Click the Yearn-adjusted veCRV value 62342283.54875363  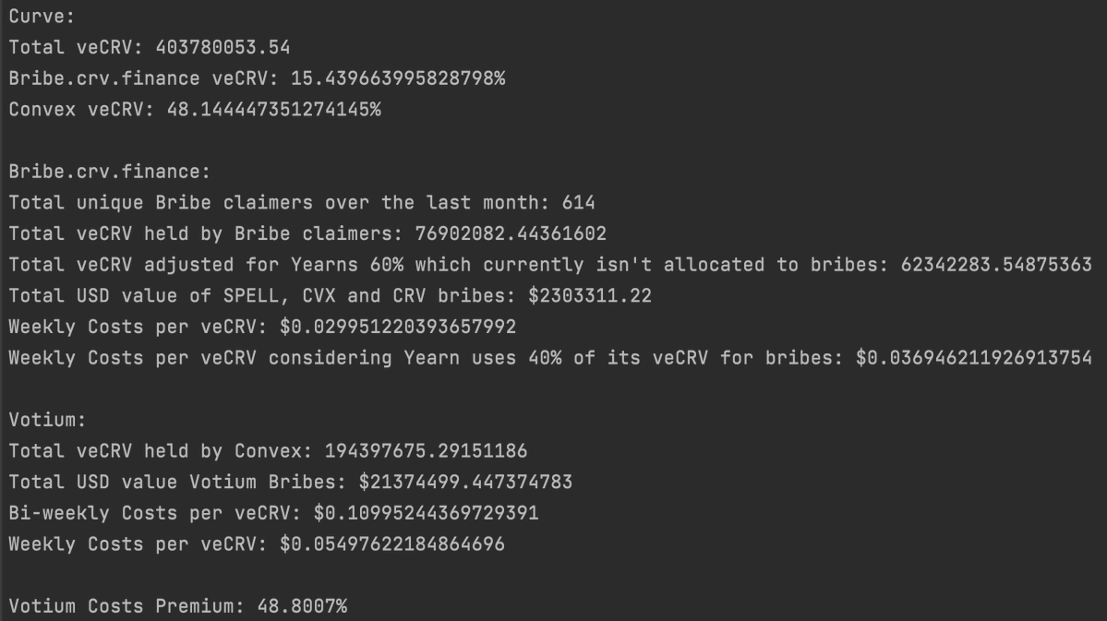coord(985,266)
